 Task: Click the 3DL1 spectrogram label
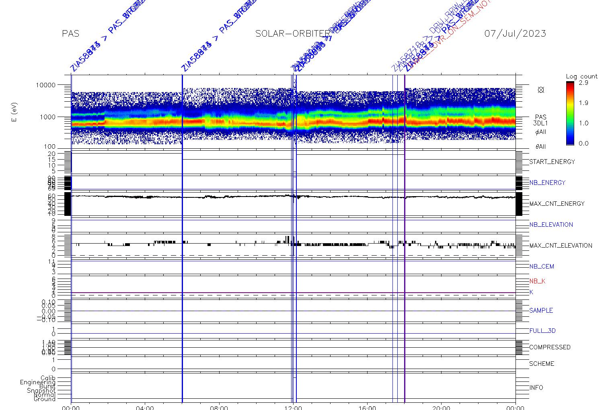click(540, 123)
